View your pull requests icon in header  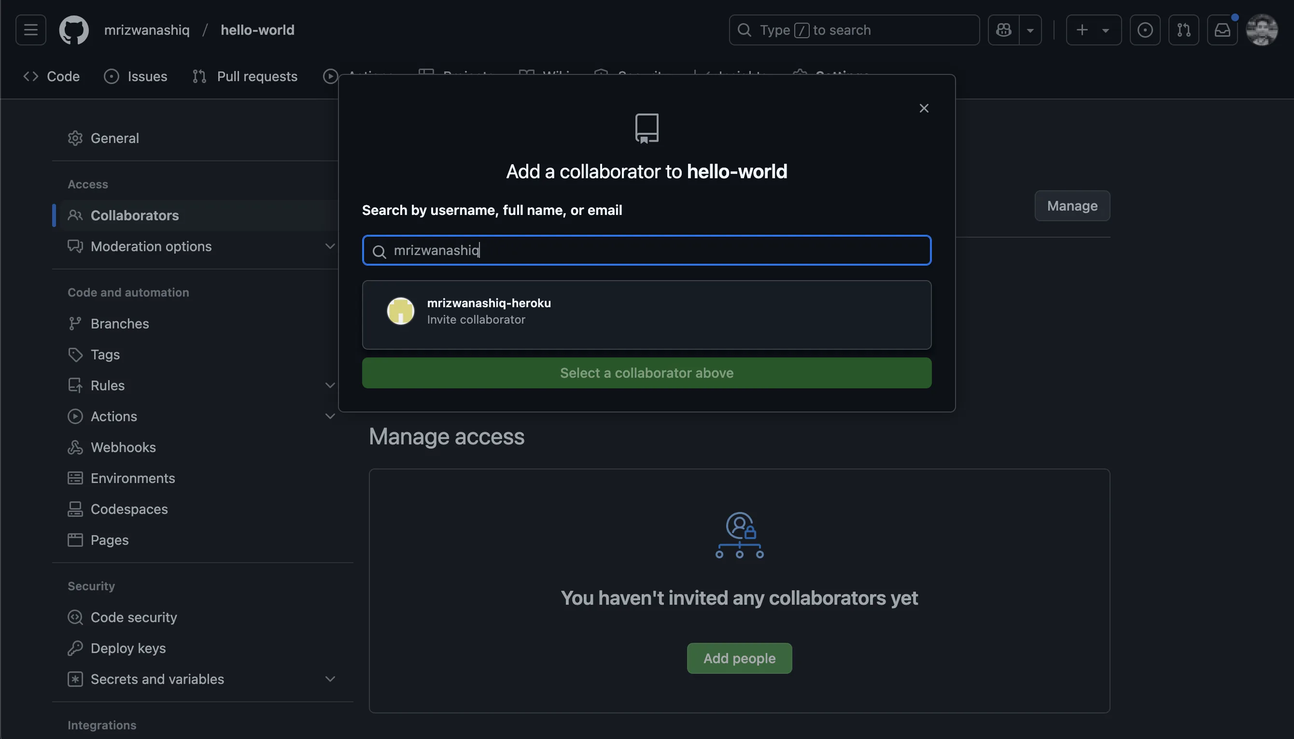click(1184, 30)
